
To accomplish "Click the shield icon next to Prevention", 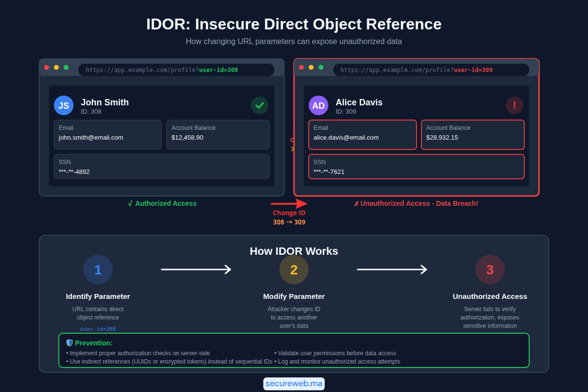I will [x=70, y=343].
